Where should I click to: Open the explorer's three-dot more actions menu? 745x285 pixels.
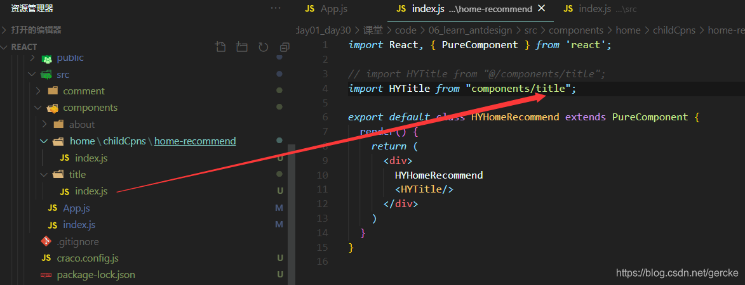click(276, 8)
